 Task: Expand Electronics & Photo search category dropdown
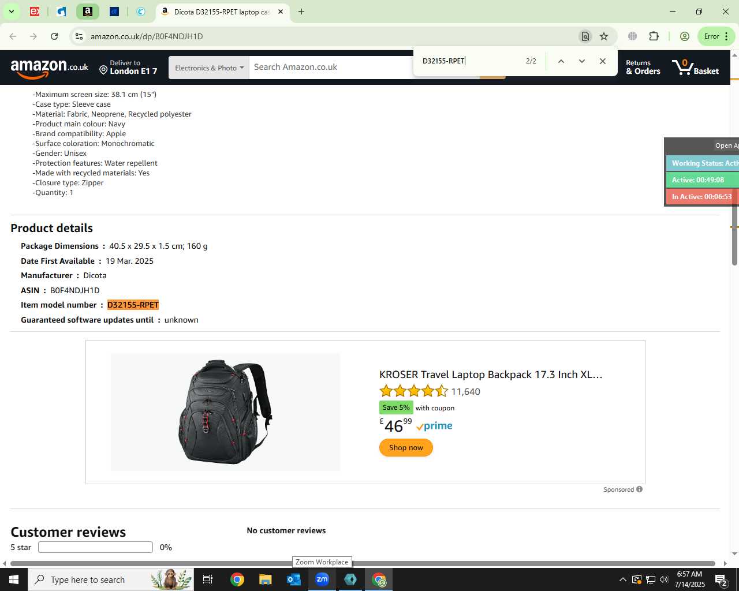tap(209, 68)
